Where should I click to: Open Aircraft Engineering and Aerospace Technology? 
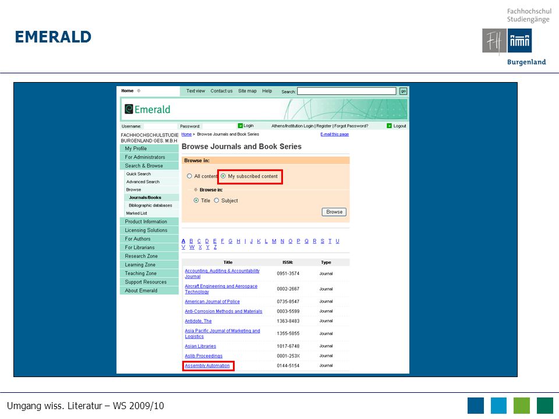[221, 289]
